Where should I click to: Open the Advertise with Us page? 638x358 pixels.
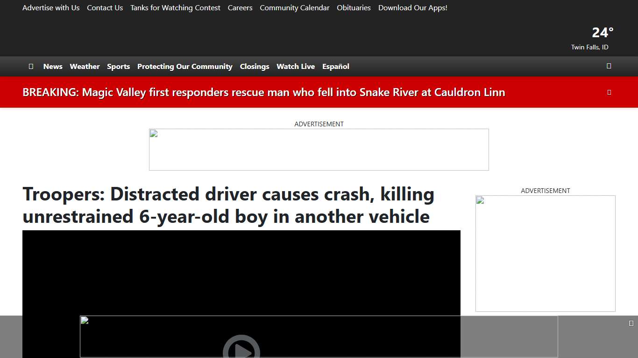[51, 7]
